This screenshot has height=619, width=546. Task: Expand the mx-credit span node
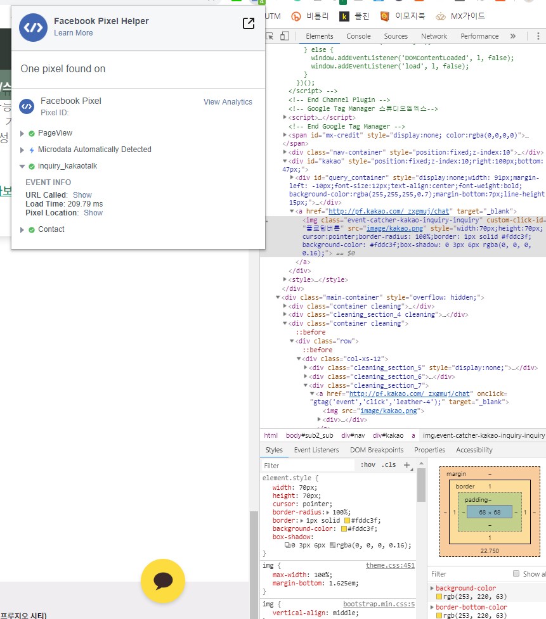tap(285, 134)
